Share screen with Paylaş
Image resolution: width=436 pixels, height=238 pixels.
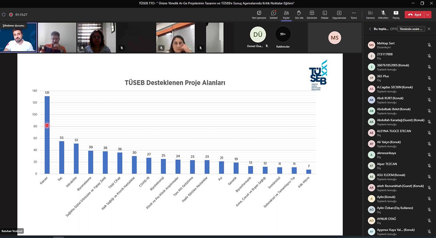[396, 15]
